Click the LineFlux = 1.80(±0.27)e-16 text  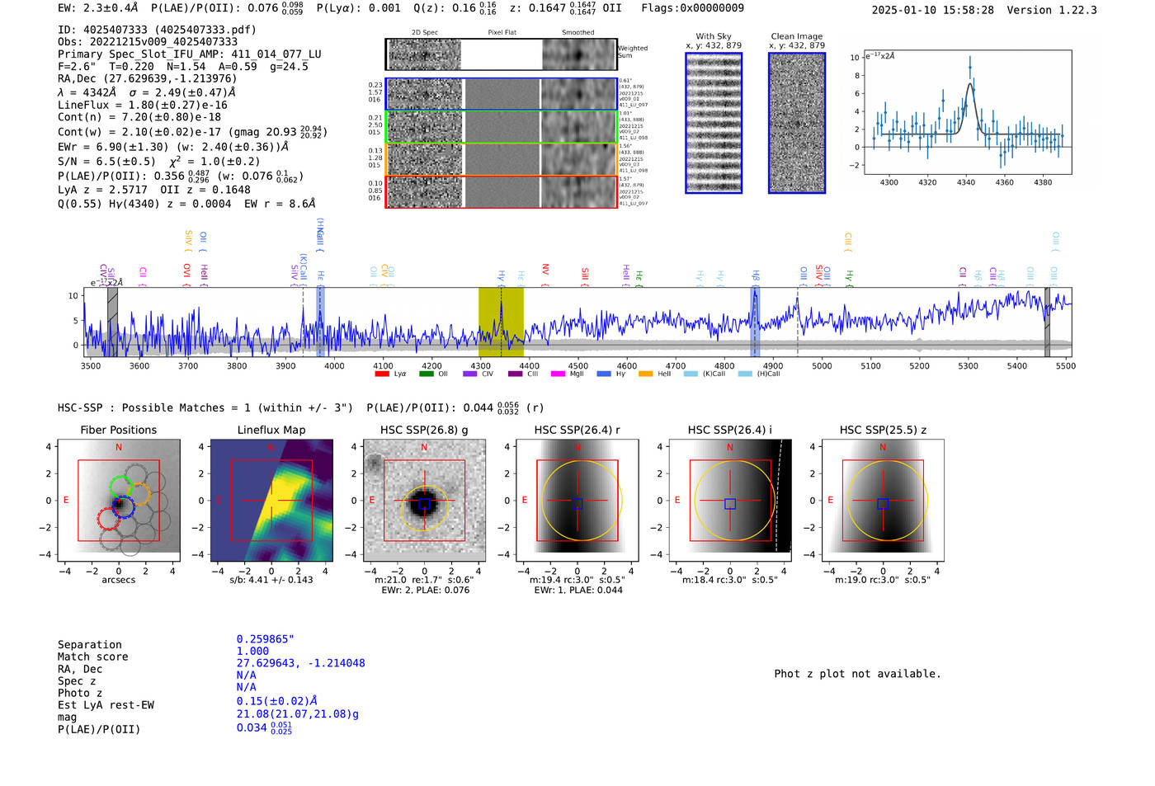tap(143, 106)
